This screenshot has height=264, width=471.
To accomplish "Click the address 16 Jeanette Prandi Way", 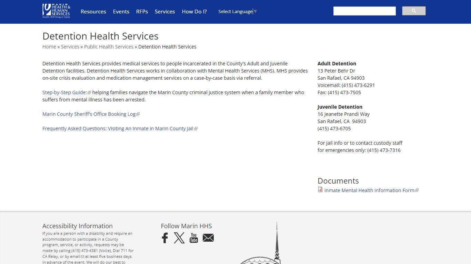I will pyautogui.click(x=343, y=114).
